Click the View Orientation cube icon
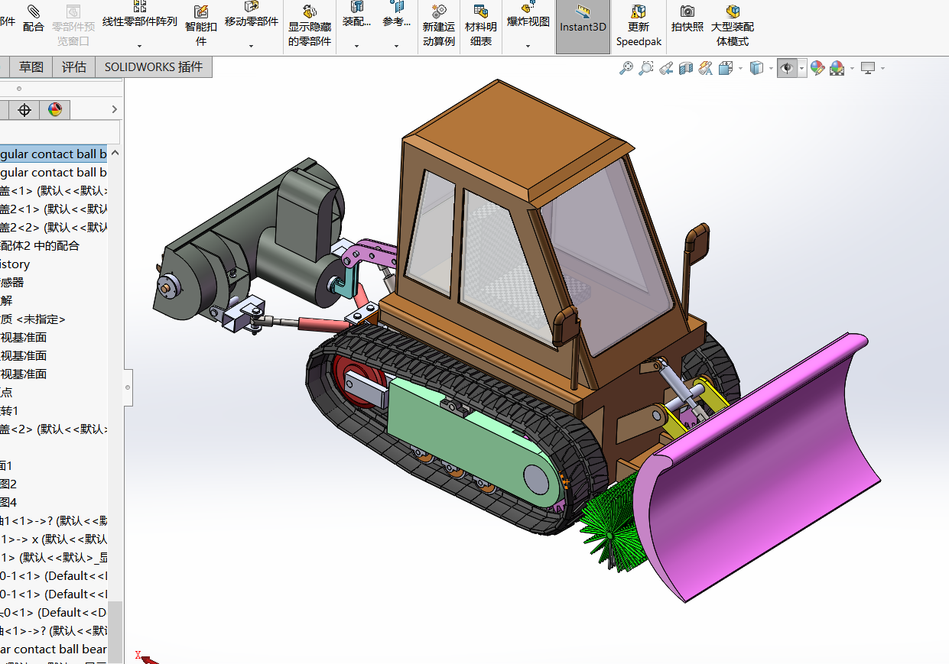The height and width of the screenshot is (664, 949). point(726,68)
